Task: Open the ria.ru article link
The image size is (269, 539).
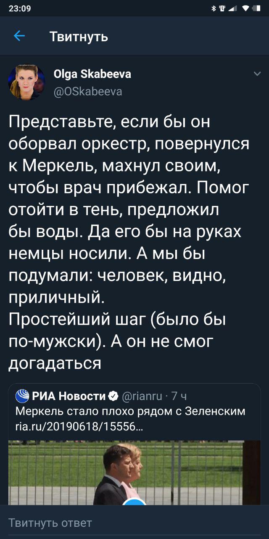Action: tap(79, 426)
